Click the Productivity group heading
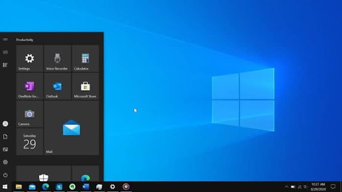The height and width of the screenshot is (192, 342). click(x=25, y=40)
